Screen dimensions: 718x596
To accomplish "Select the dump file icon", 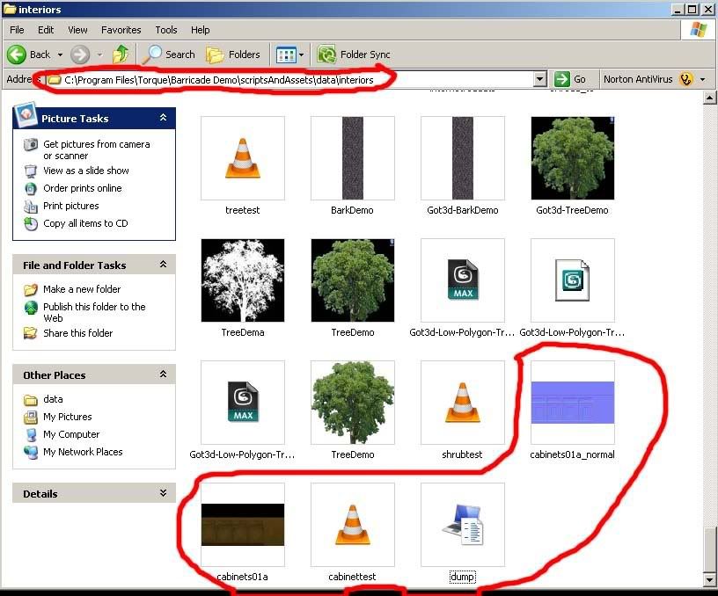I will [x=462, y=525].
